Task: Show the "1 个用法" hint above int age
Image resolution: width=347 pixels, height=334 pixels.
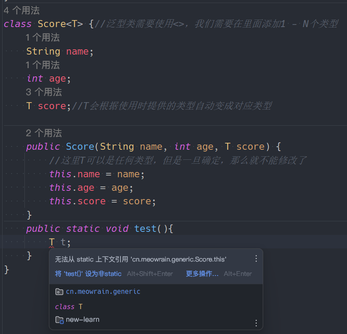Action: coord(42,65)
